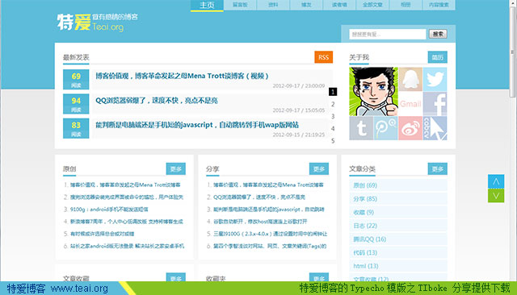
Task: Click the 搜索 search button
Action: pos(438,34)
